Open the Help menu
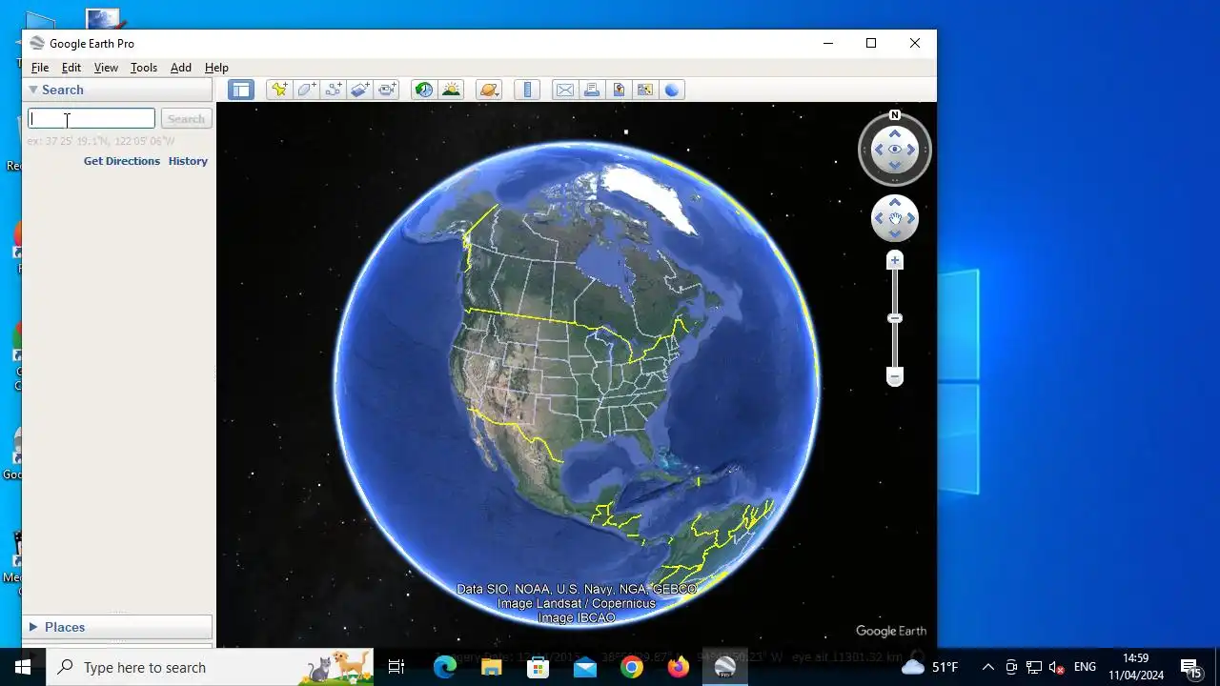 click(x=216, y=68)
